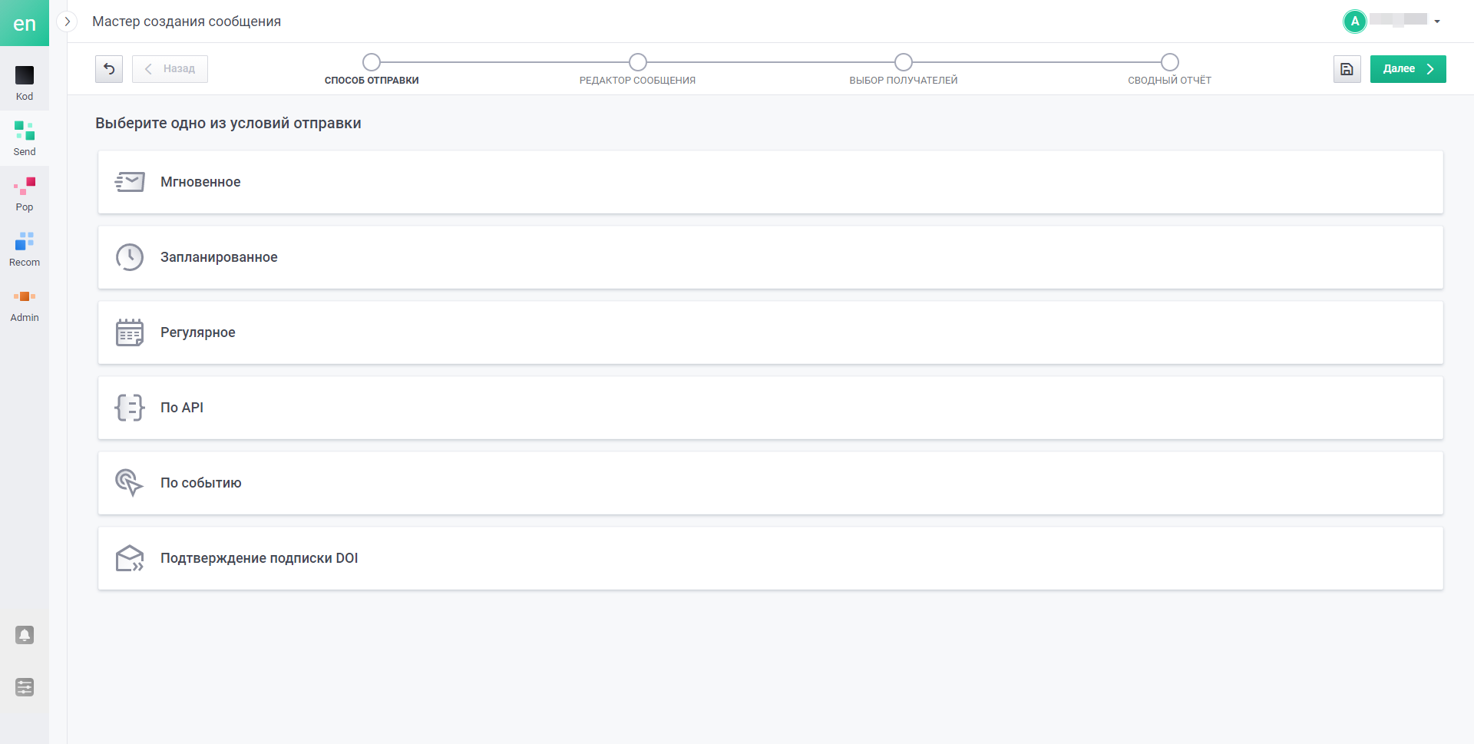The height and width of the screenshot is (744, 1474).
Task: Open the Kod module in sidebar
Action: pyautogui.click(x=25, y=84)
